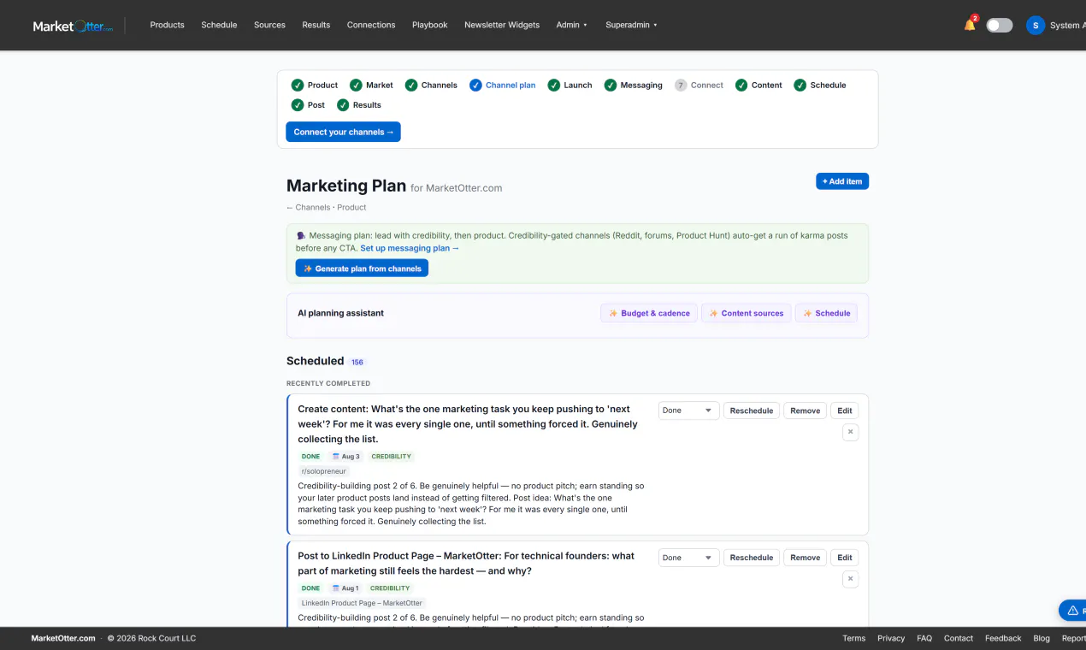The image size is (1086, 650).
Task: Click the 'LinkedIn Product Page – MarketOtter' tag
Action: click(x=362, y=603)
